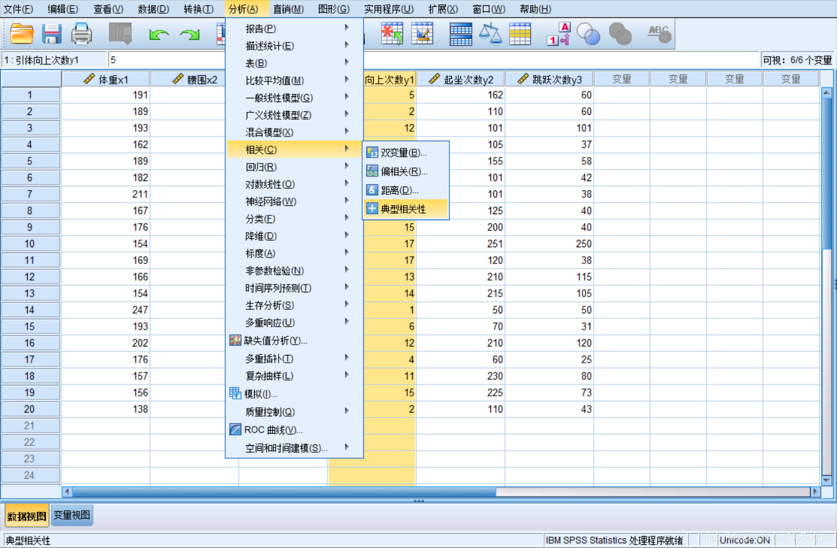This screenshot has width=837, height=548.
Task: Click the 偏相关(R) submenu icon
Action: point(372,171)
